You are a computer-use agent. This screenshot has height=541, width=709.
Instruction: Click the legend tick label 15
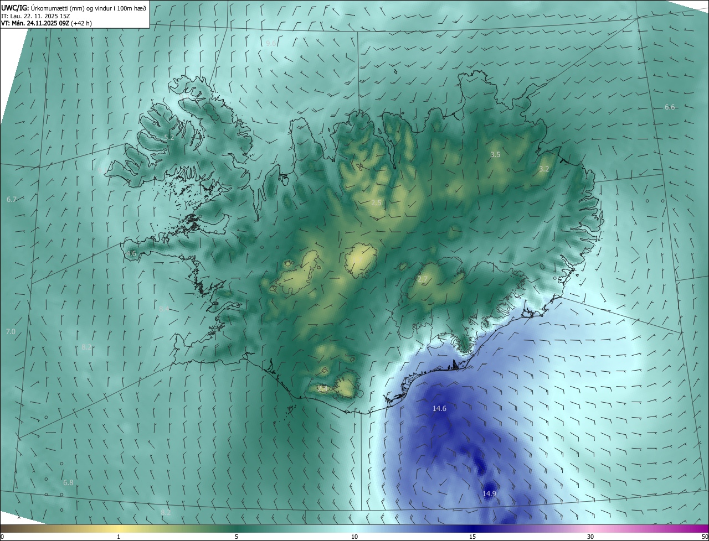point(472,537)
